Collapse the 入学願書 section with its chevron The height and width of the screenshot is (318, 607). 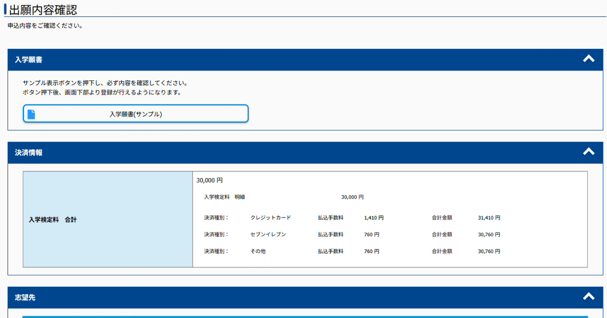588,59
